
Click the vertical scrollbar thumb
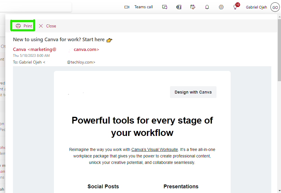279,50
